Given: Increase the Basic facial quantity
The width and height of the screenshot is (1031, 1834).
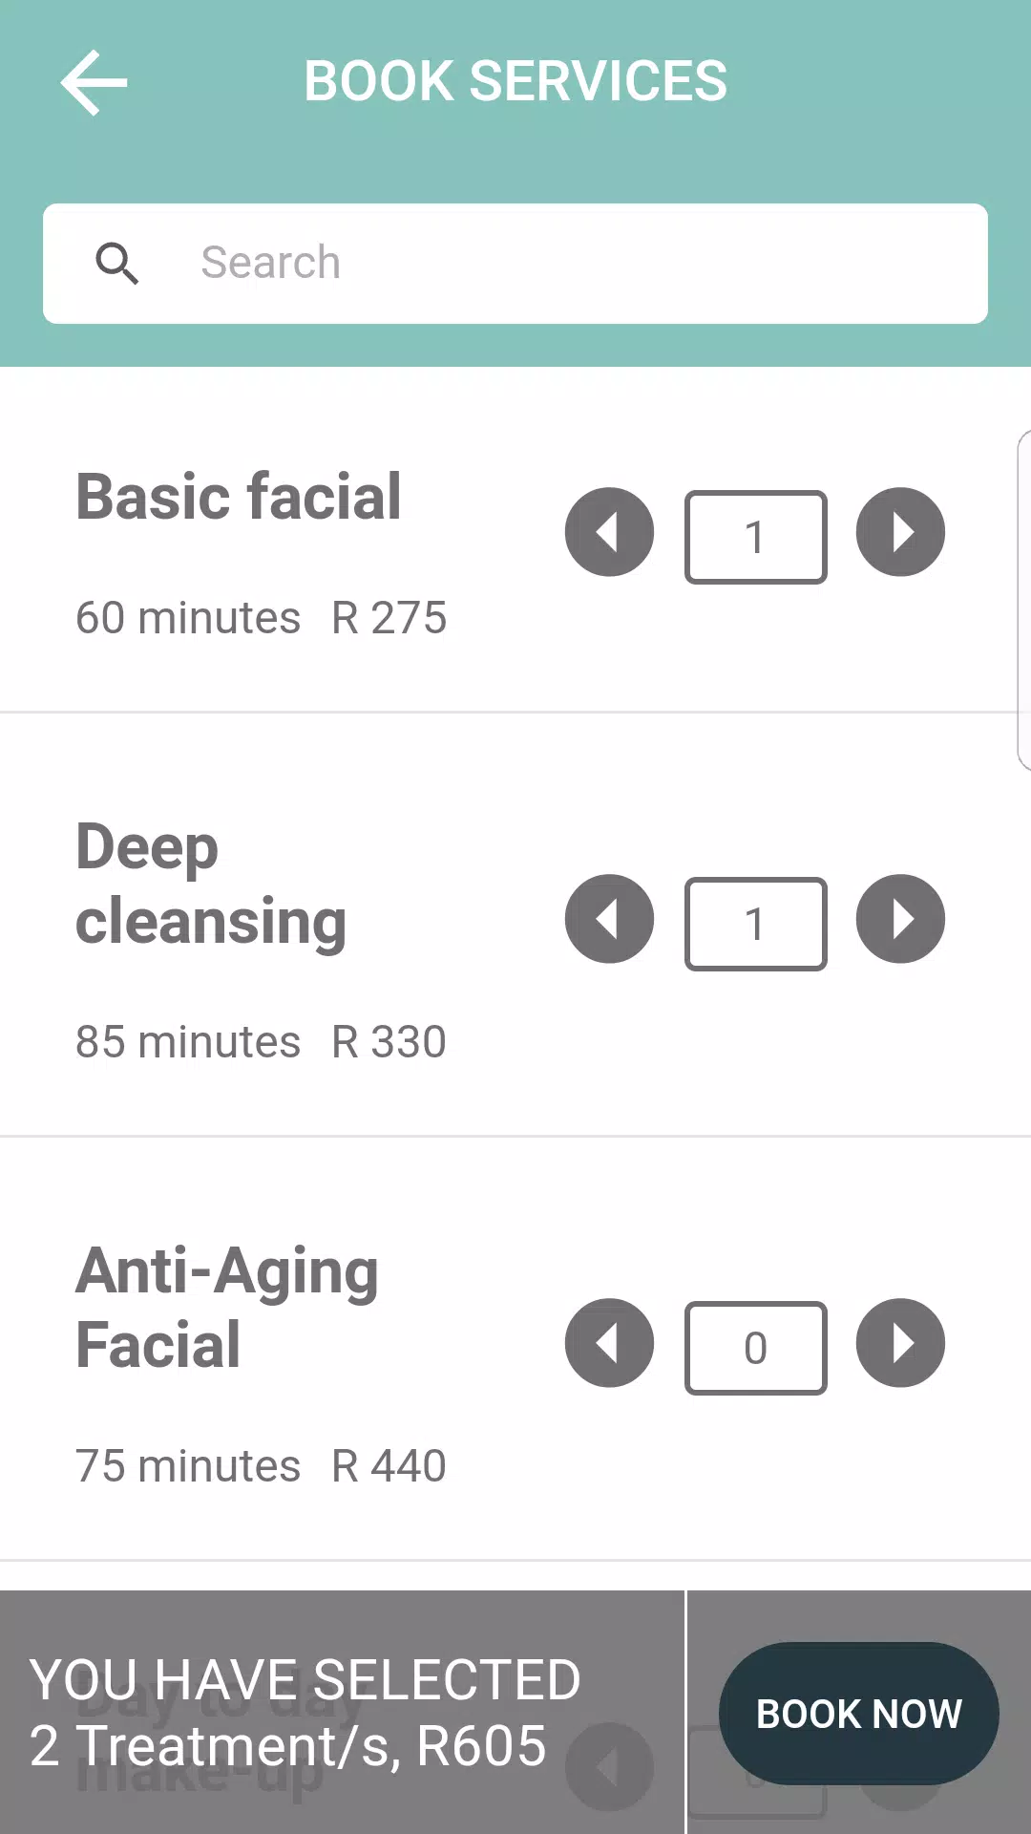Looking at the screenshot, I should pos(899,532).
